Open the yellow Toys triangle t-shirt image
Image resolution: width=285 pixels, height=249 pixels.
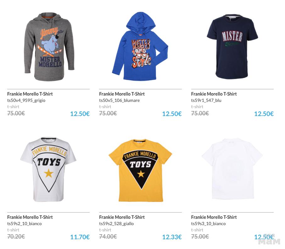tap(140, 170)
